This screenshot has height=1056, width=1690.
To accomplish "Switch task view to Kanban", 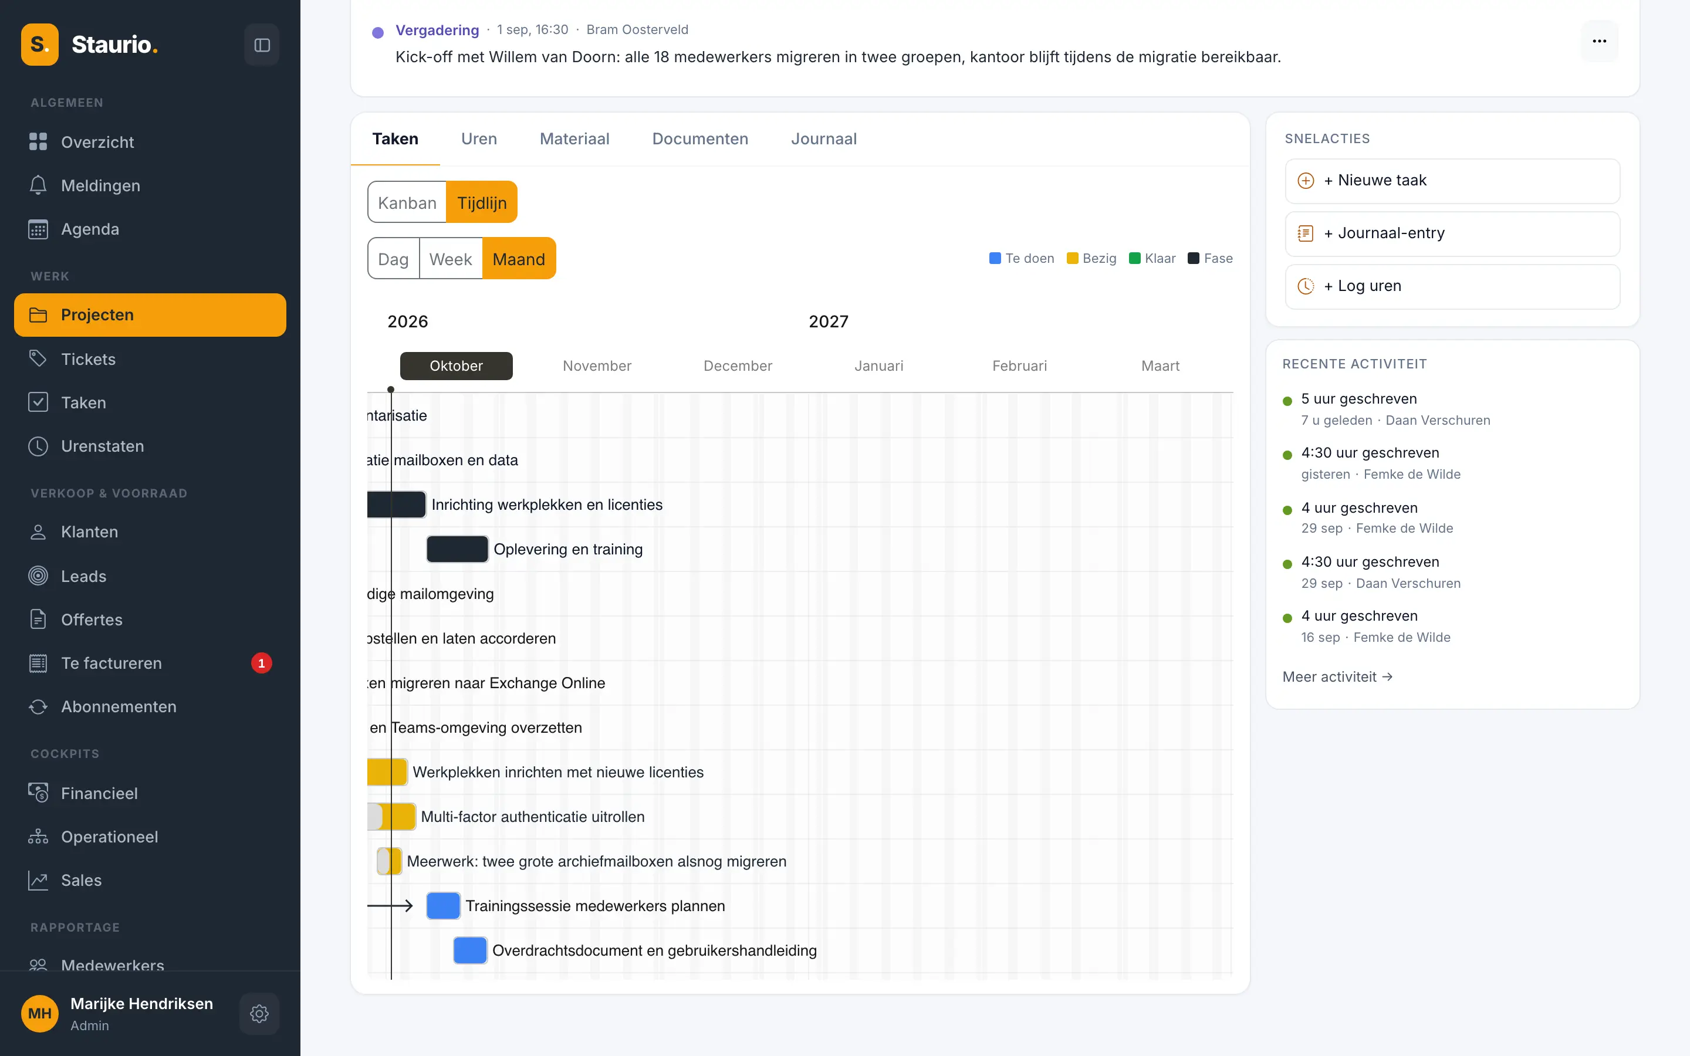I will pyautogui.click(x=407, y=202).
